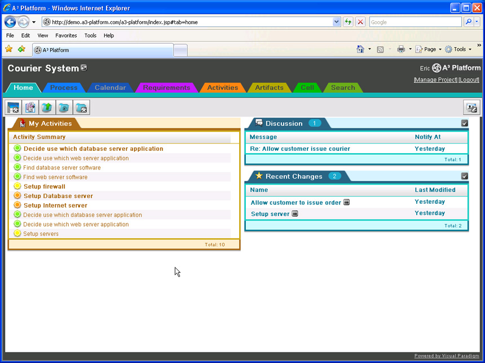Image resolution: width=485 pixels, height=363 pixels.
Task: Click the Logout link
Action: coord(469,80)
